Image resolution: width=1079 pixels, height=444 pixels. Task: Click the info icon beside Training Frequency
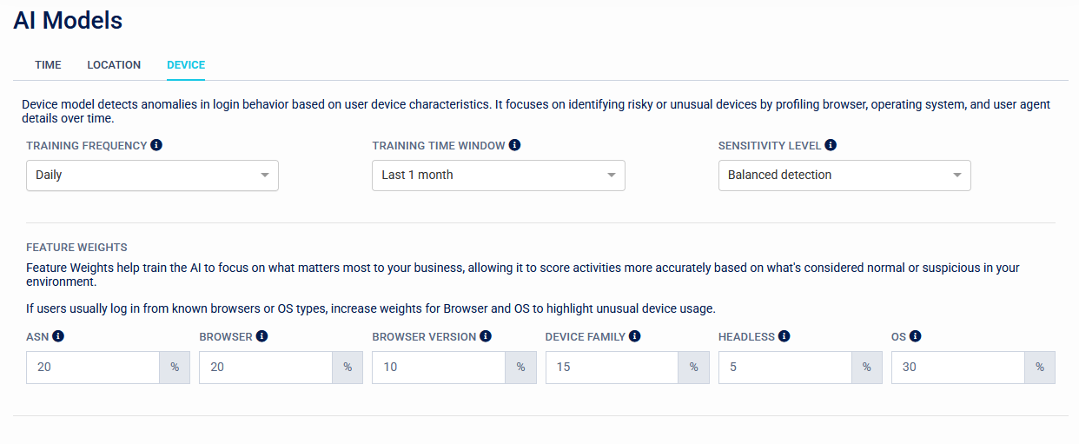tap(156, 145)
